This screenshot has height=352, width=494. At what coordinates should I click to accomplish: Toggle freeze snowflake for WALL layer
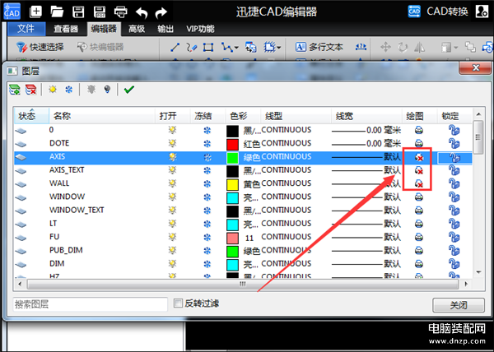tap(207, 183)
